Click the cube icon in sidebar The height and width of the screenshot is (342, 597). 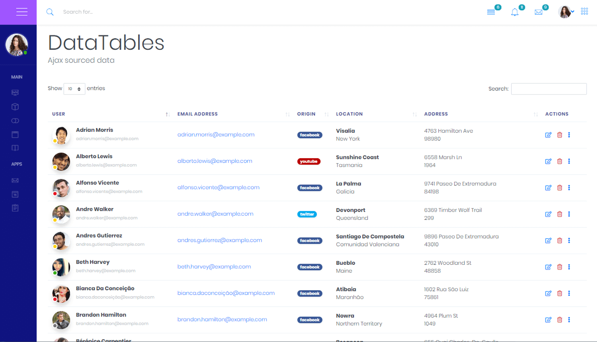tap(15, 107)
